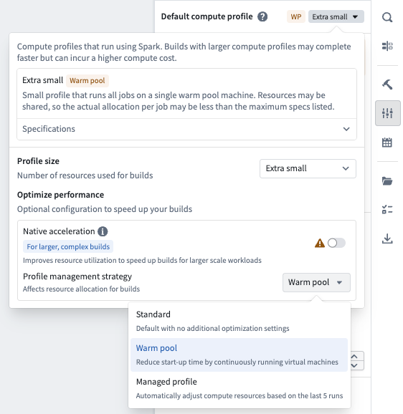Click the warning triangle near acceleration toggle
This screenshot has height=414, width=403.
pos(320,243)
